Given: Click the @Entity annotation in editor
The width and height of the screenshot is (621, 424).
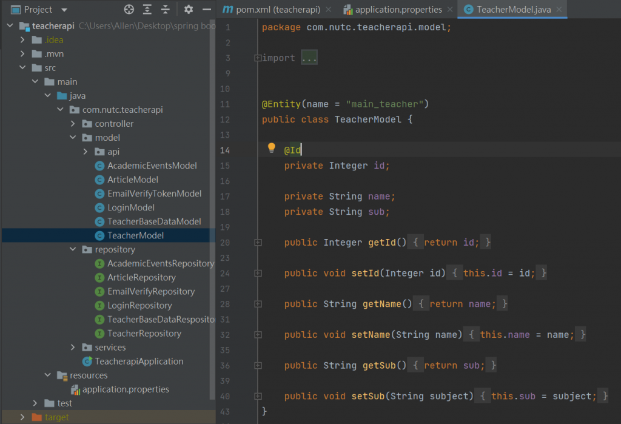Looking at the screenshot, I should click(x=281, y=104).
